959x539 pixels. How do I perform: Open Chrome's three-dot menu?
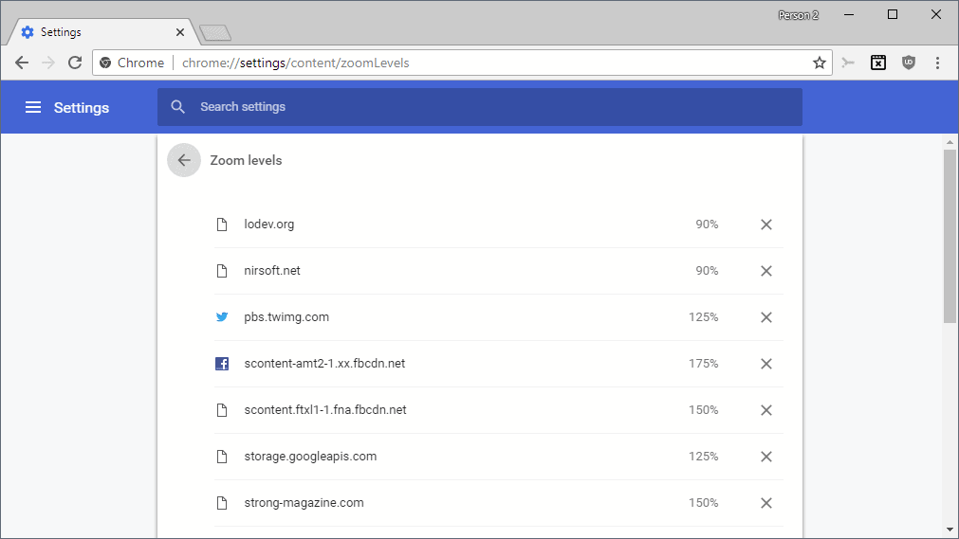(x=937, y=63)
